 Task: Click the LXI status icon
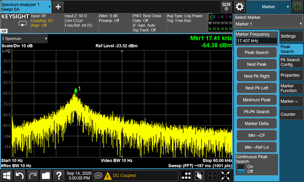[4, 31]
